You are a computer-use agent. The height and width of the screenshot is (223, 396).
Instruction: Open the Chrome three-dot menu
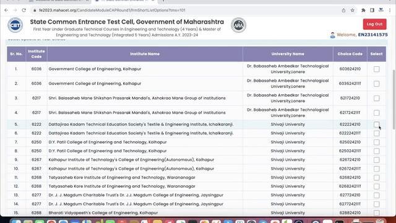[x=390, y=11]
